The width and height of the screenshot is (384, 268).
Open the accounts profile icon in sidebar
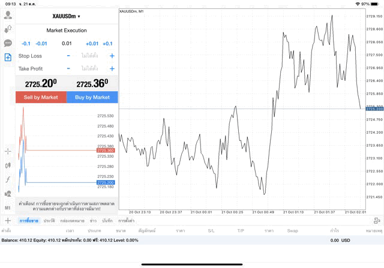(x=8, y=15)
